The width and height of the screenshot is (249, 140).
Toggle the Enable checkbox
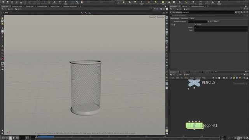195,24
